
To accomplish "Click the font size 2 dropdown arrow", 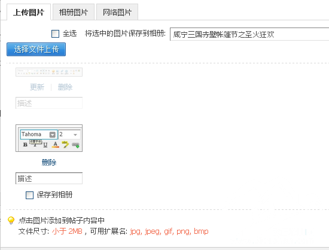I will [x=75, y=135].
